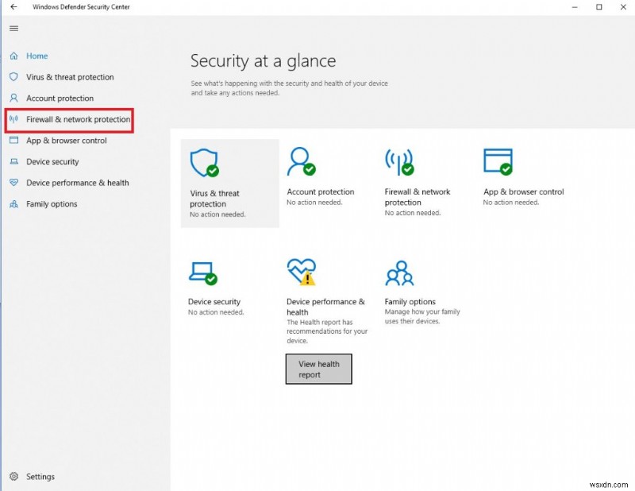This screenshot has width=635, height=491.
Task: Click the Virus & threat protection shield icon
Action: coord(205,163)
